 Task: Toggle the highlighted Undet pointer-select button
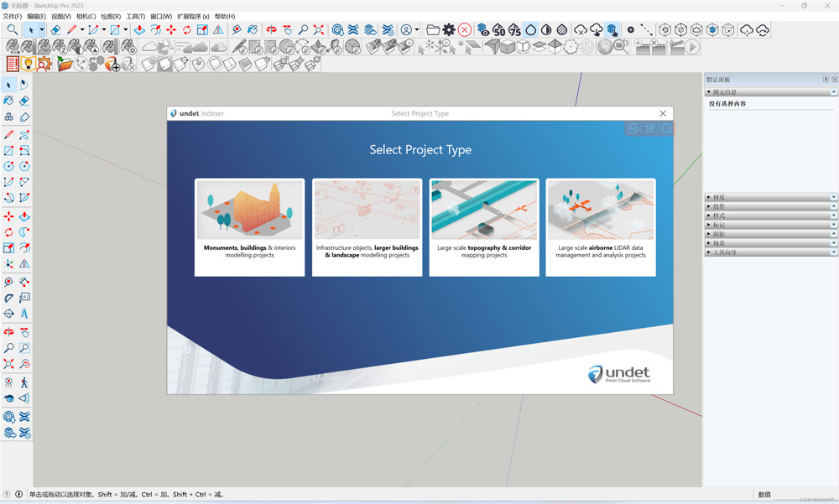(x=612, y=30)
